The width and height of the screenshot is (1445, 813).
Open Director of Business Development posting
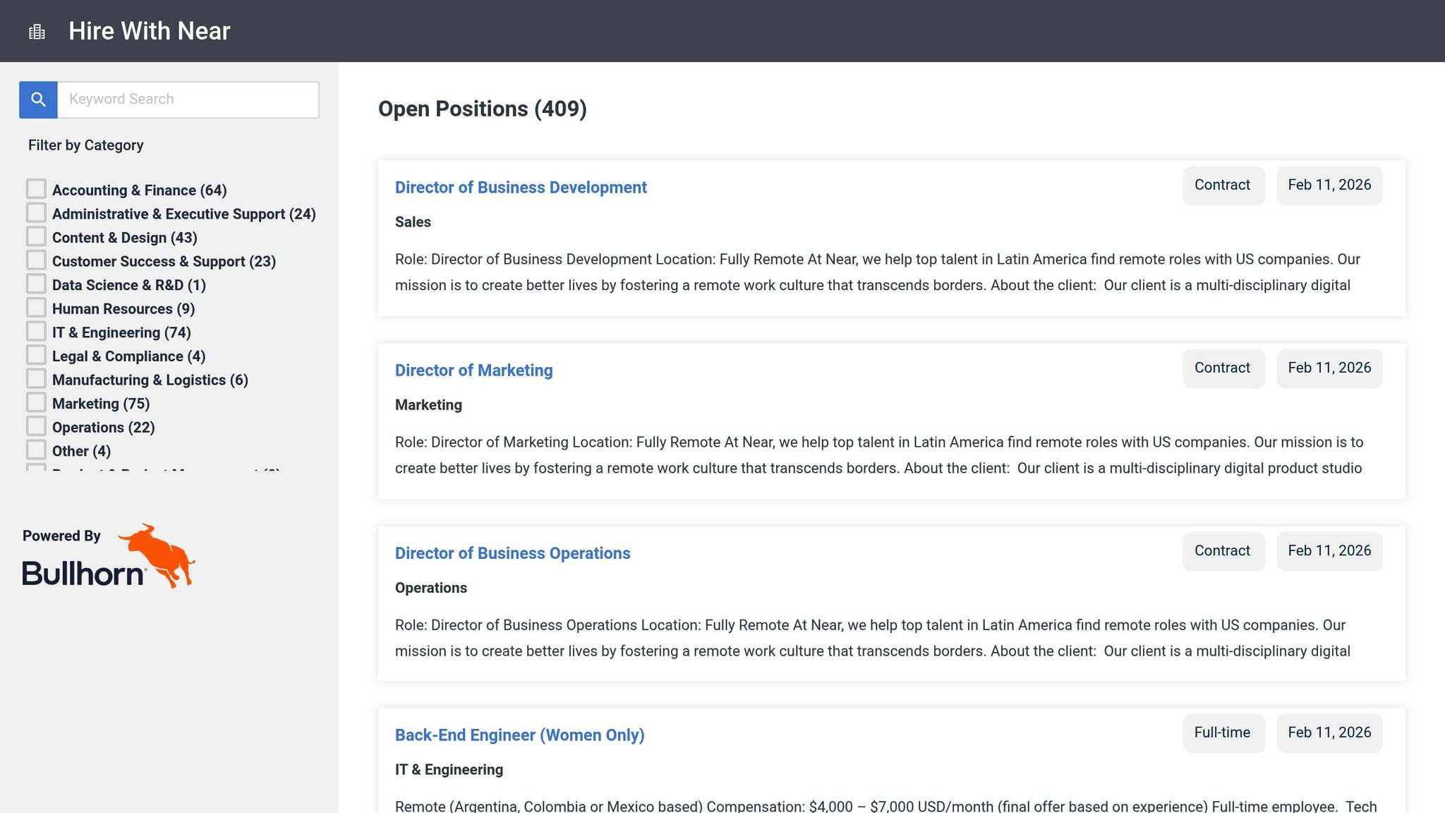[521, 188]
